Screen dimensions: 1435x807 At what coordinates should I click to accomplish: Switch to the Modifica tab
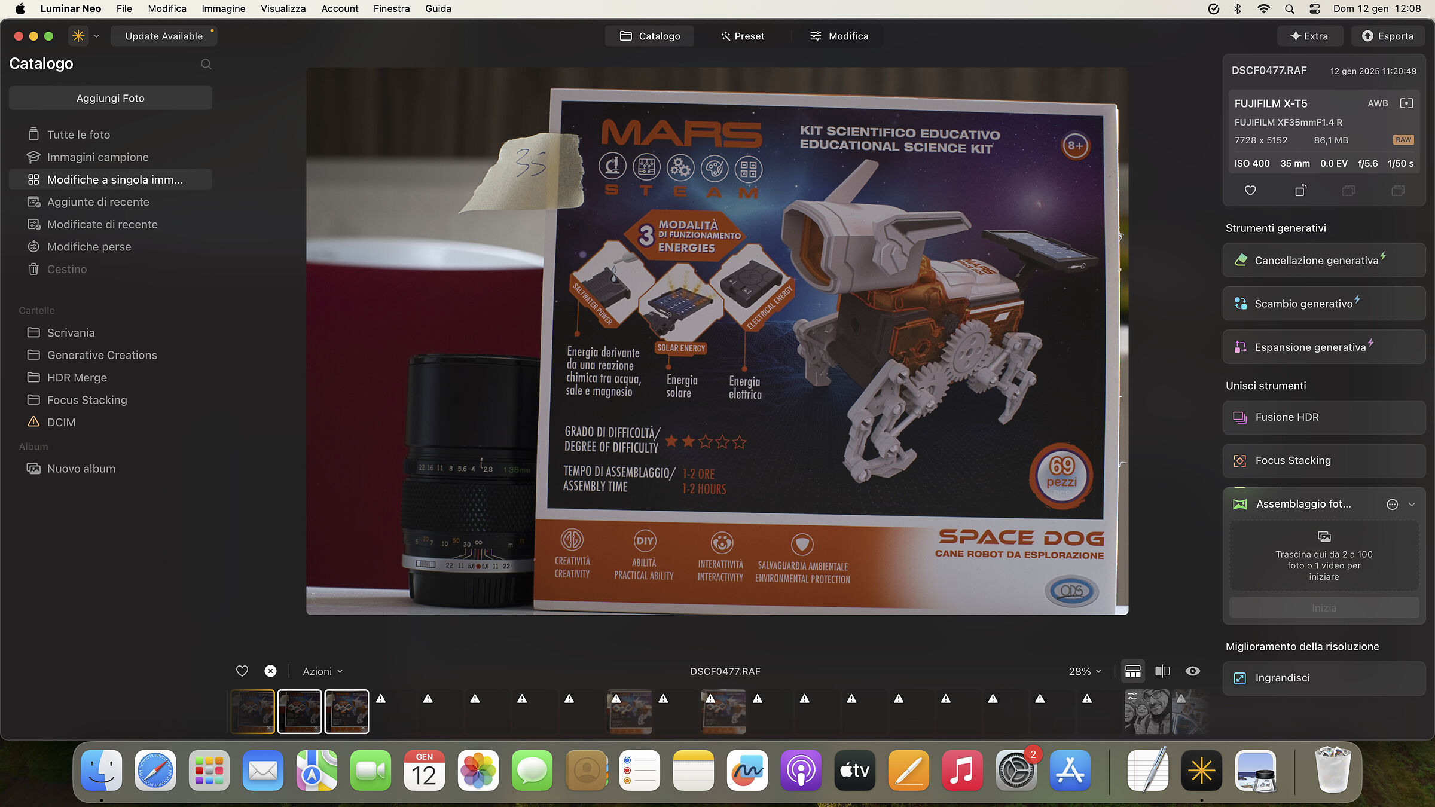click(x=839, y=36)
